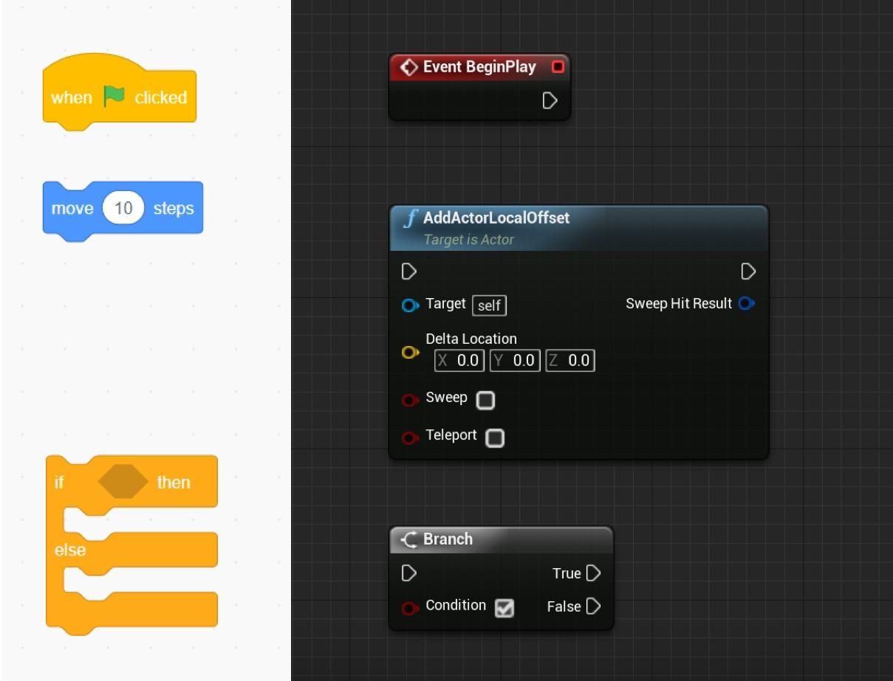Click the blue Target input pin
This screenshot has width=893, height=681.
click(x=410, y=305)
